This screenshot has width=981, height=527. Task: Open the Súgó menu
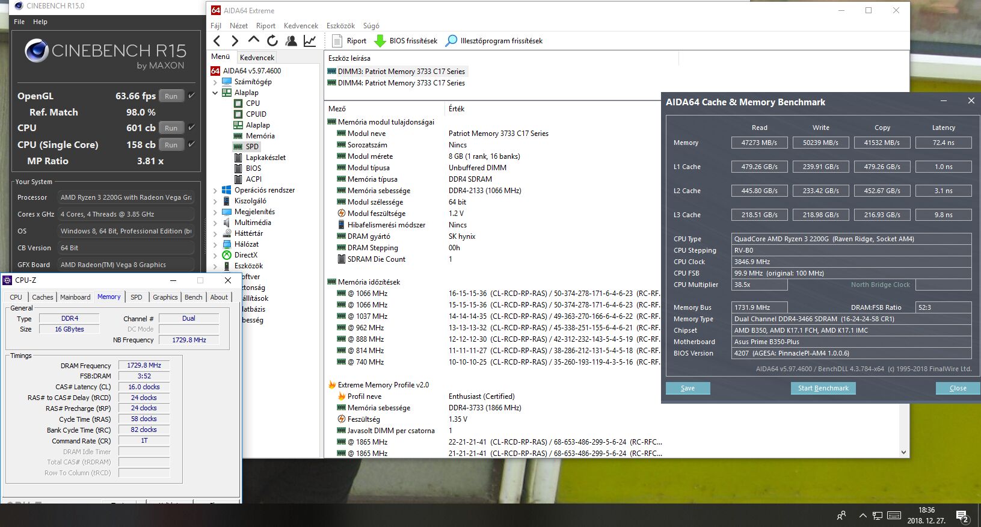click(371, 26)
